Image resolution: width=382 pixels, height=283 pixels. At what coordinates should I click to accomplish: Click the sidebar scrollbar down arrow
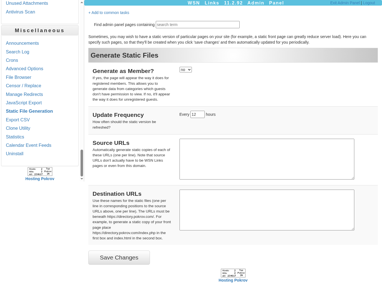pyautogui.click(x=82, y=179)
